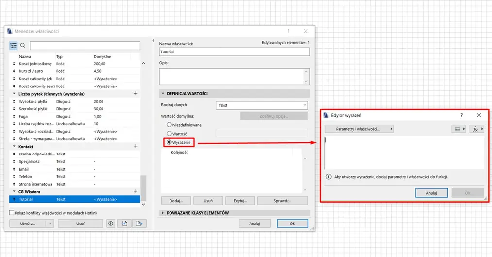Viewport: 492px width, 257px height.
Task: Click the Utwórz button
Action: [x=28, y=223]
